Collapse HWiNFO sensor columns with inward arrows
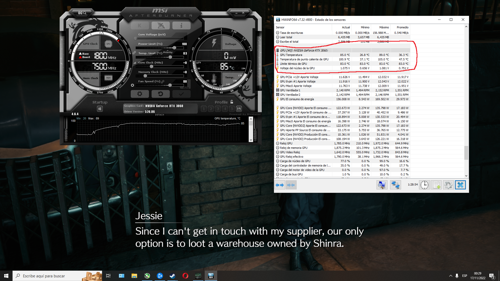The height and width of the screenshot is (281, 500). 291,185
